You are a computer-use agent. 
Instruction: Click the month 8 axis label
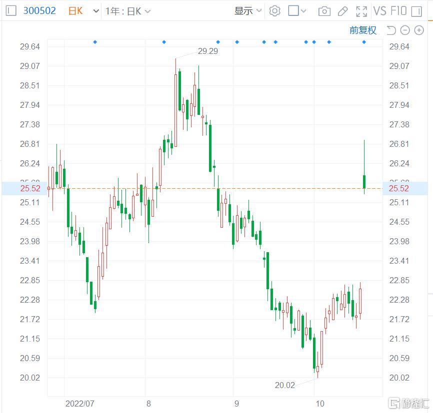click(x=148, y=404)
